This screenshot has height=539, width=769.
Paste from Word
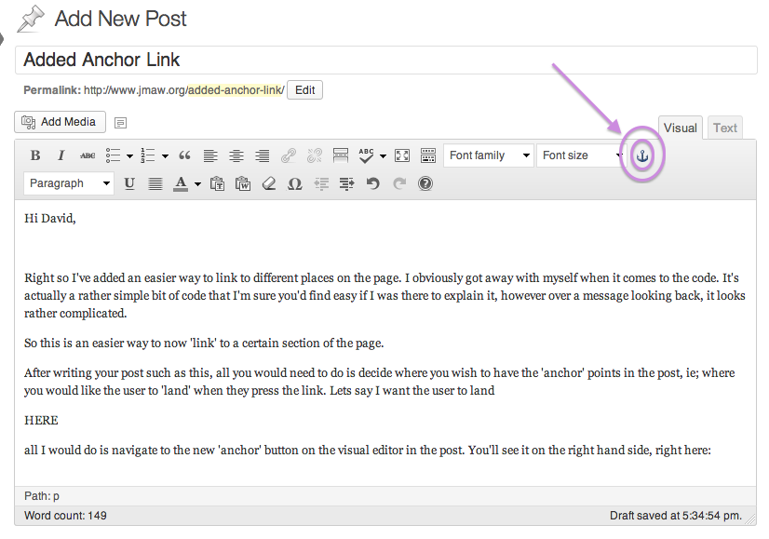[x=243, y=184]
